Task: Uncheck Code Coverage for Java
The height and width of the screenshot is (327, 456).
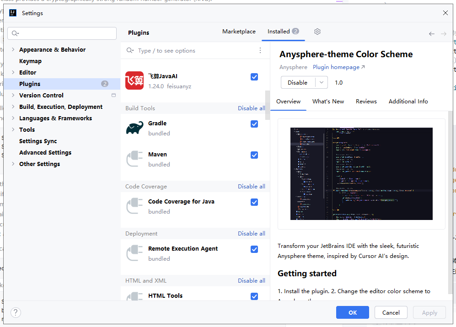Action: point(254,202)
